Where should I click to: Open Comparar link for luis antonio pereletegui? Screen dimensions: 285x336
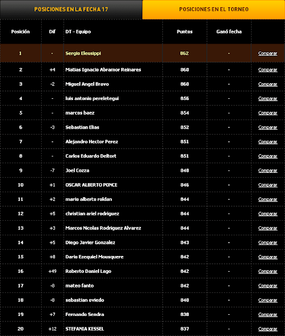267,98
